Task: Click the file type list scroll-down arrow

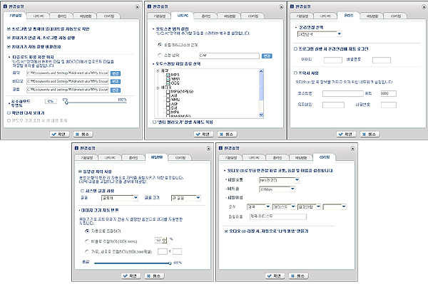Action: 261,115
